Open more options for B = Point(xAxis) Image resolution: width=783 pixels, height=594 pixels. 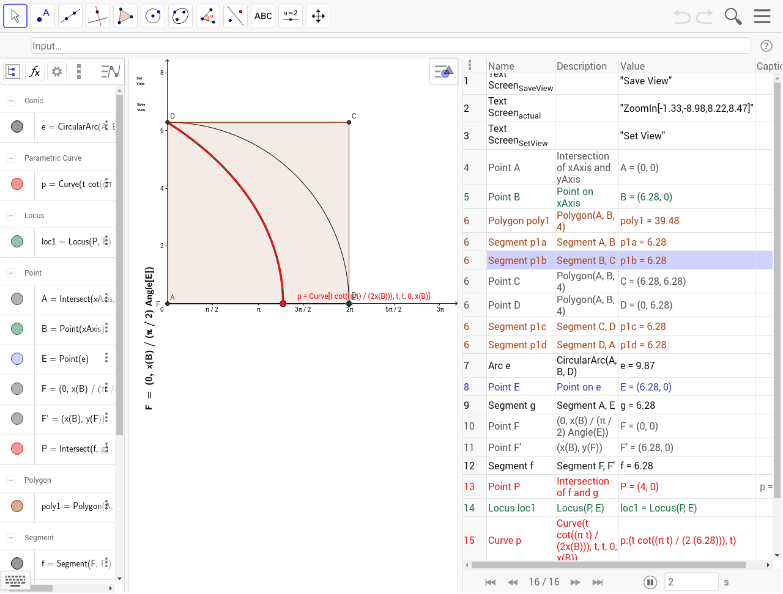click(106, 328)
